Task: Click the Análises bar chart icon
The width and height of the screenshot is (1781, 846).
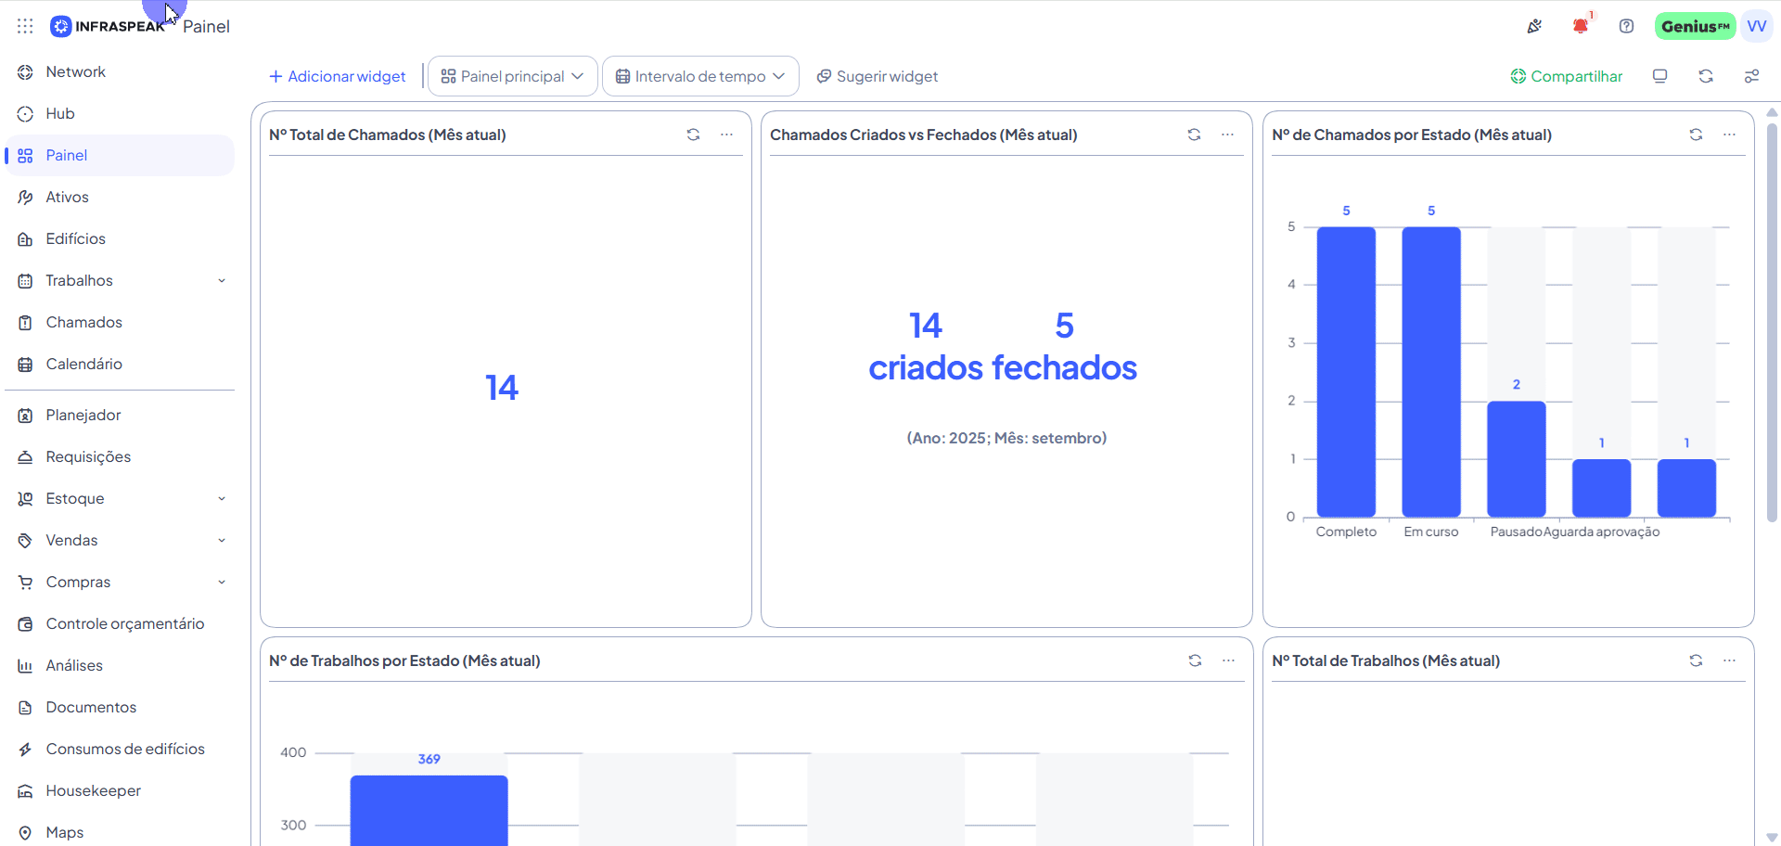Action: coord(25,666)
